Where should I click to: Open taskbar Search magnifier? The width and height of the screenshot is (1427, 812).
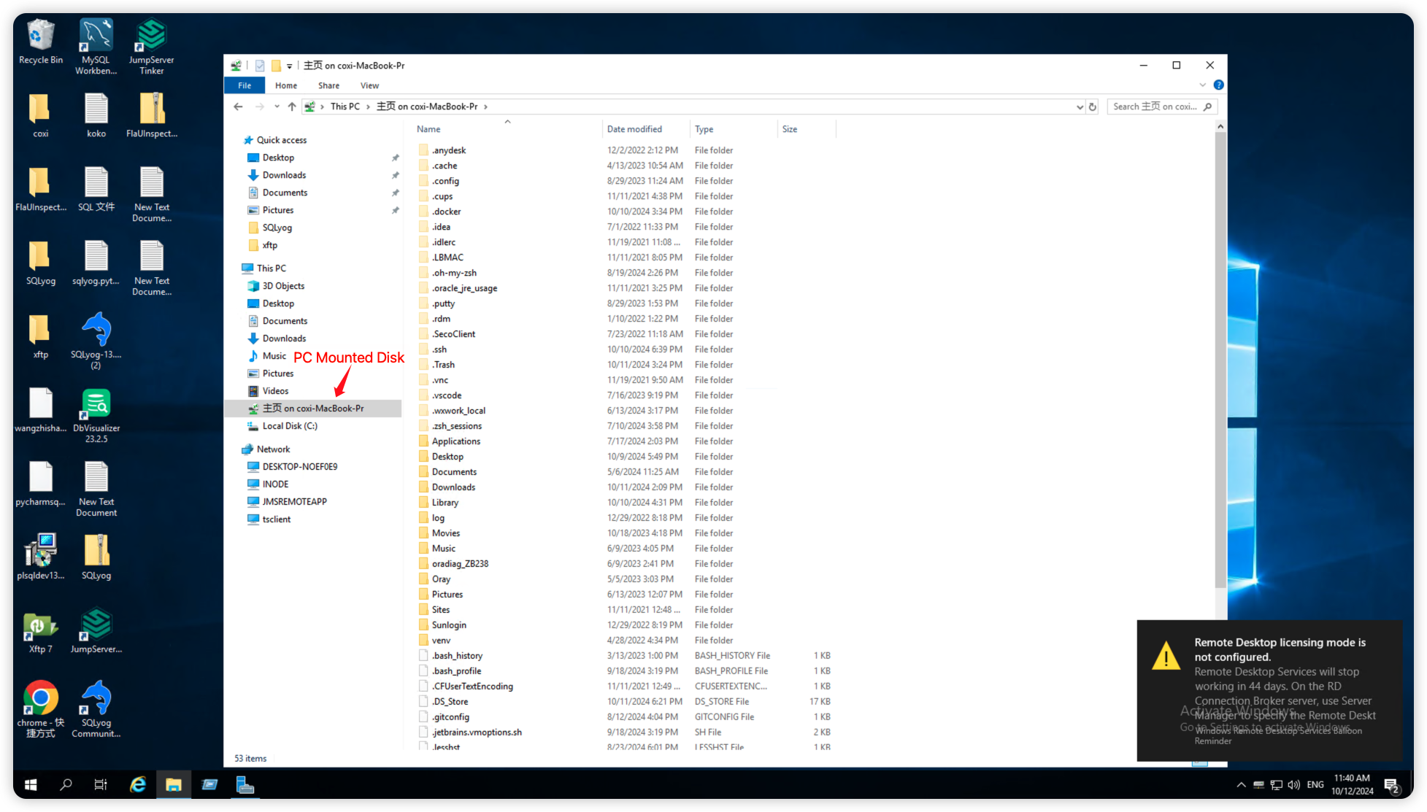(x=66, y=784)
